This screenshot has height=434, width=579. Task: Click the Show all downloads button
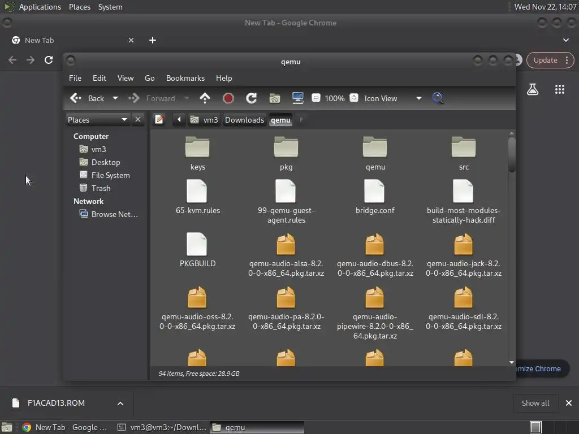click(535, 403)
